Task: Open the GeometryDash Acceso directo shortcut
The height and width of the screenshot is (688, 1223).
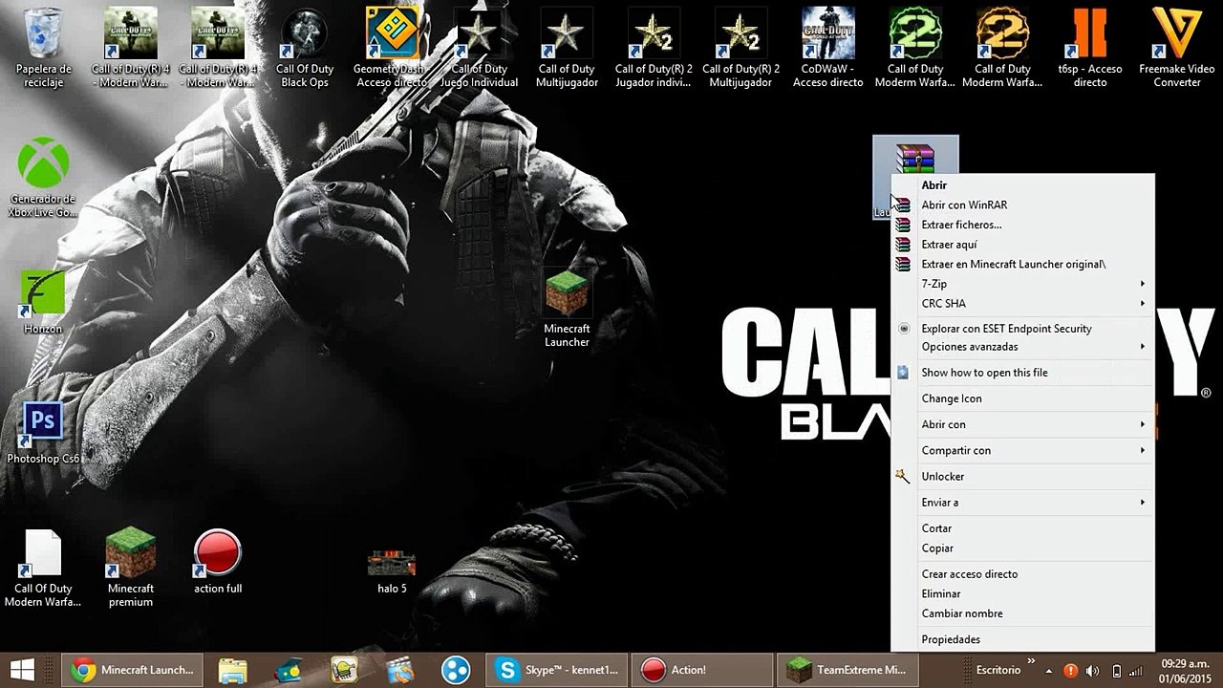Action: (x=391, y=48)
